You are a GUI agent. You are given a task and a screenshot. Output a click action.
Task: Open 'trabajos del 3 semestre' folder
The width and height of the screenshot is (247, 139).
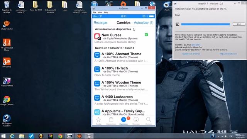point(51,7)
